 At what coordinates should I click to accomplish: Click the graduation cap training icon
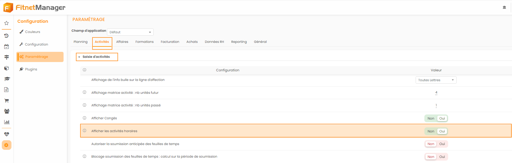pyautogui.click(x=6, y=79)
